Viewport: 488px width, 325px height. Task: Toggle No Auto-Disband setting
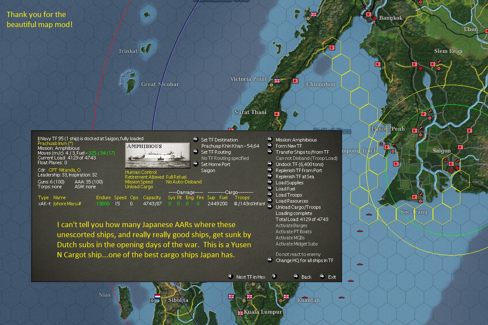(x=183, y=182)
